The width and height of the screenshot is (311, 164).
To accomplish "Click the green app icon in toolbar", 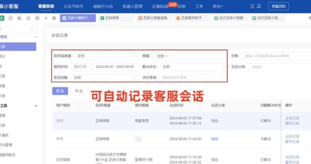I will point(2,18).
